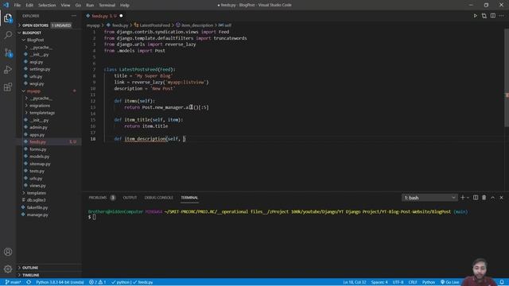
Task: Split the terminal panel
Action: 476,198
